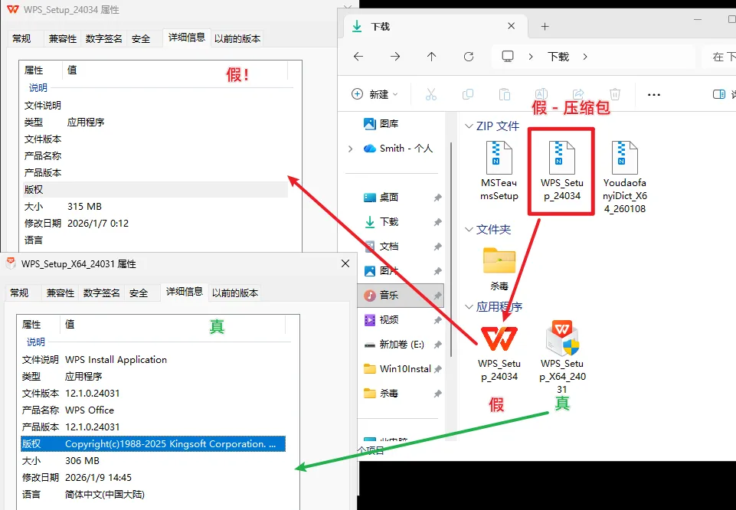The height and width of the screenshot is (510, 736).
Task: Click the Rename icon in explorer toolbar
Action: [541, 94]
